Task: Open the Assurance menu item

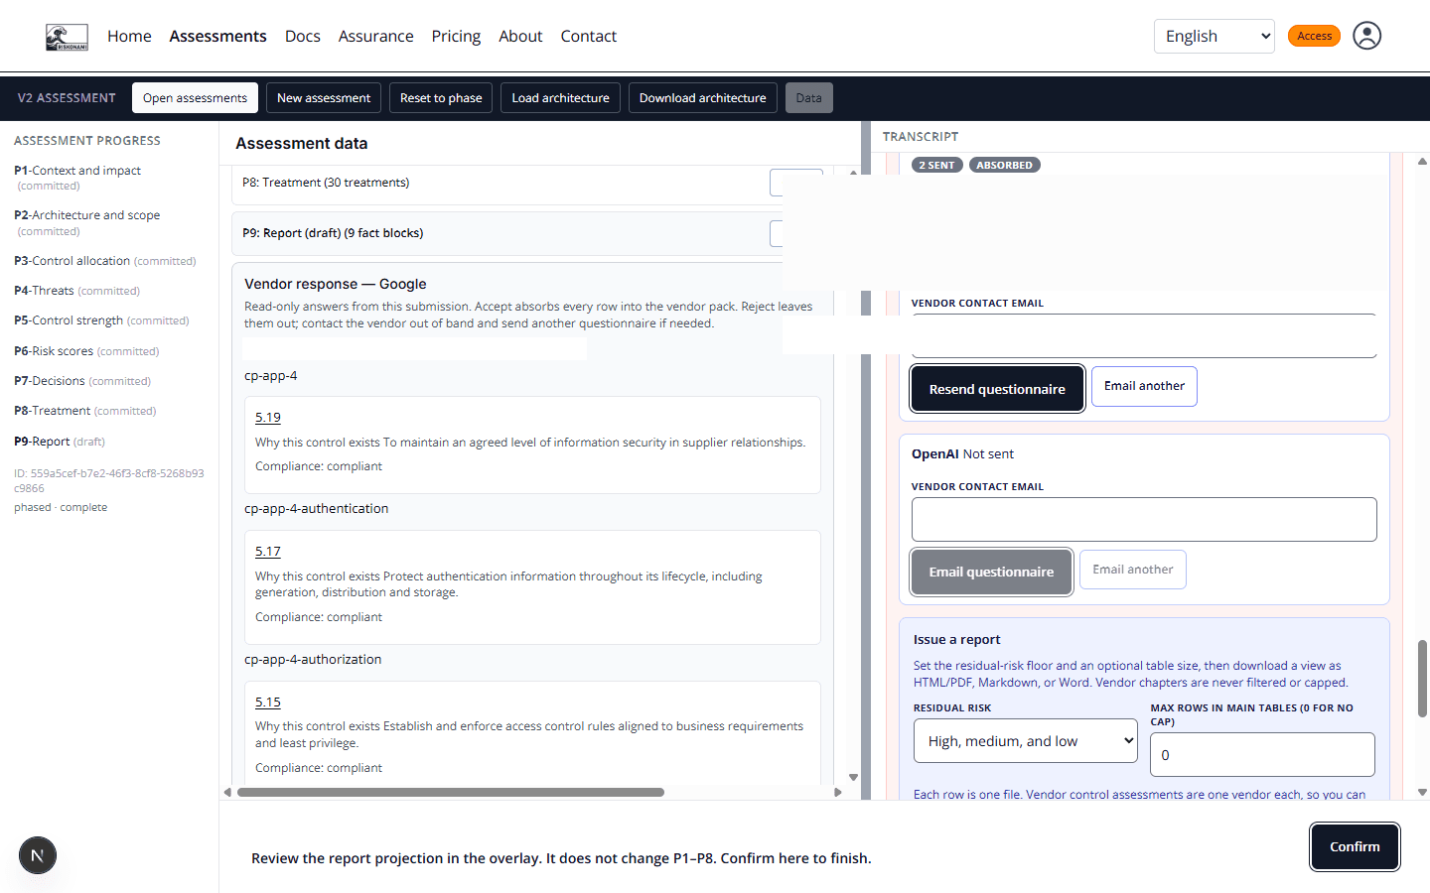Action: (375, 37)
